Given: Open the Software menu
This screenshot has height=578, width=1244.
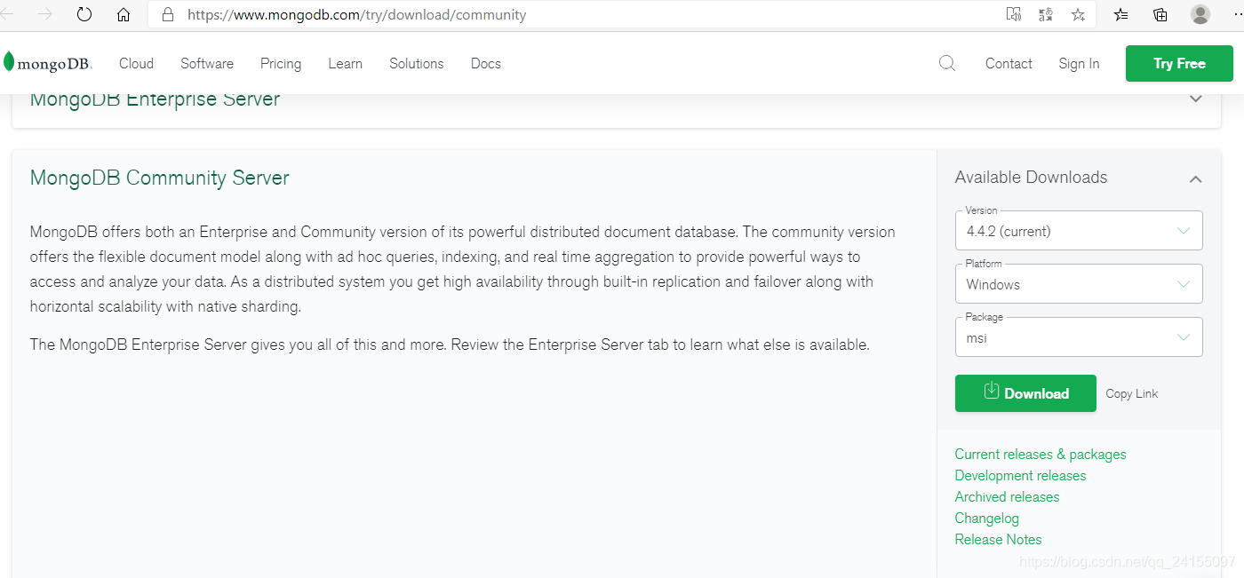Looking at the screenshot, I should click(x=207, y=64).
